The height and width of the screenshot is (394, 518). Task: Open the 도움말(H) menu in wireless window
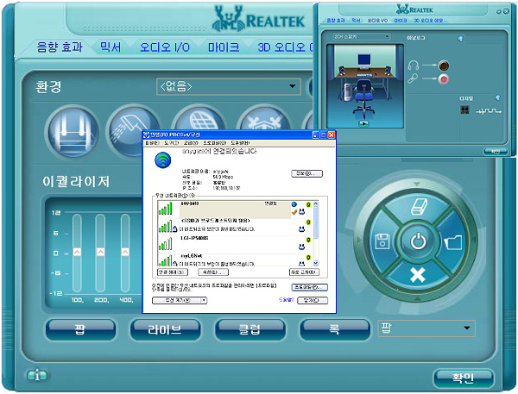pyautogui.click(x=240, y=143)
